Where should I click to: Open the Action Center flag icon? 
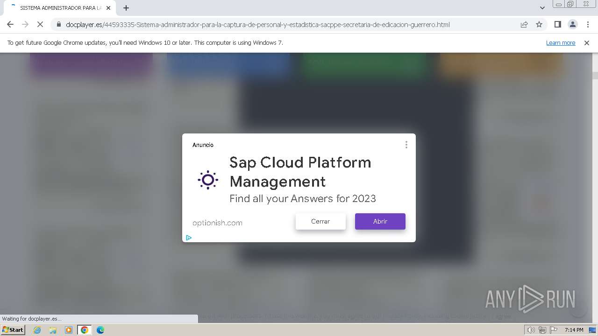coord(554,330)
